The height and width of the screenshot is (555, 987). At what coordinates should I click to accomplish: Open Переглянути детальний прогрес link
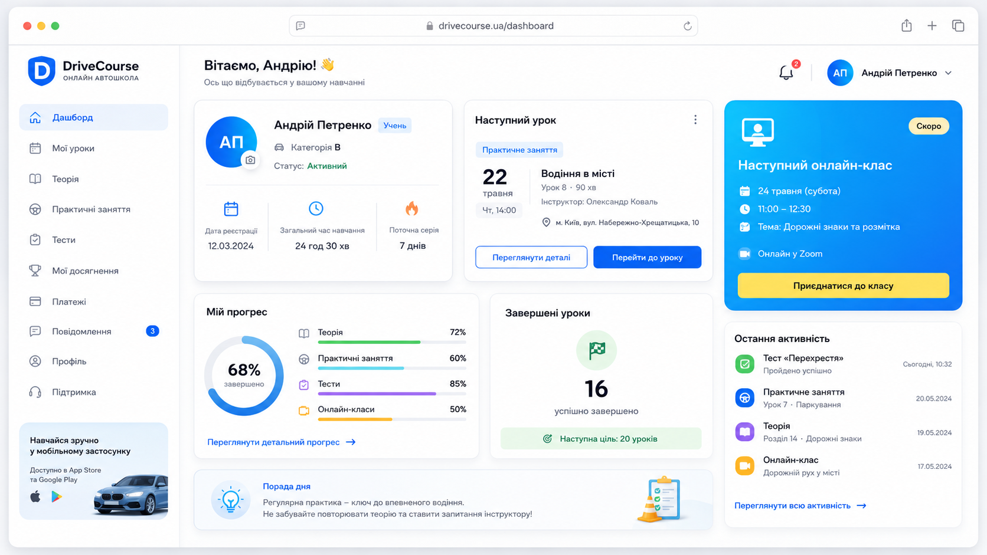(281, 442)
